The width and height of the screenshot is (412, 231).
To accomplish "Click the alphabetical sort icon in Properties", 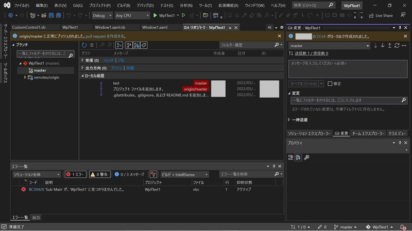I will coord(298,158).
